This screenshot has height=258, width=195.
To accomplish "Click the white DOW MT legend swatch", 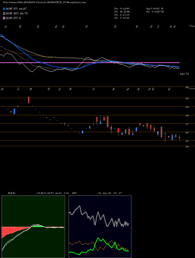I will tap(4, 13).
